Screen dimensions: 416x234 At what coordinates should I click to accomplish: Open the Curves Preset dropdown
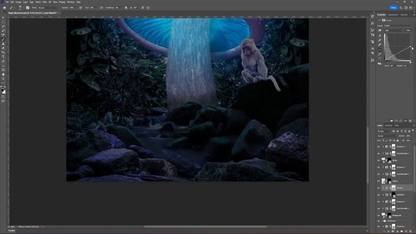[x=397, y=26]
